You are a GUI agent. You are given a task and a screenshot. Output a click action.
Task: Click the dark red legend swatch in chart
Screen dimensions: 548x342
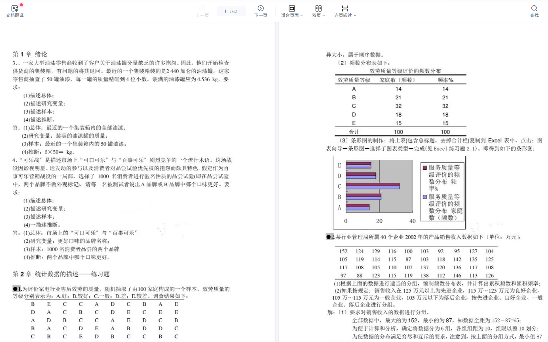[425, 167]
